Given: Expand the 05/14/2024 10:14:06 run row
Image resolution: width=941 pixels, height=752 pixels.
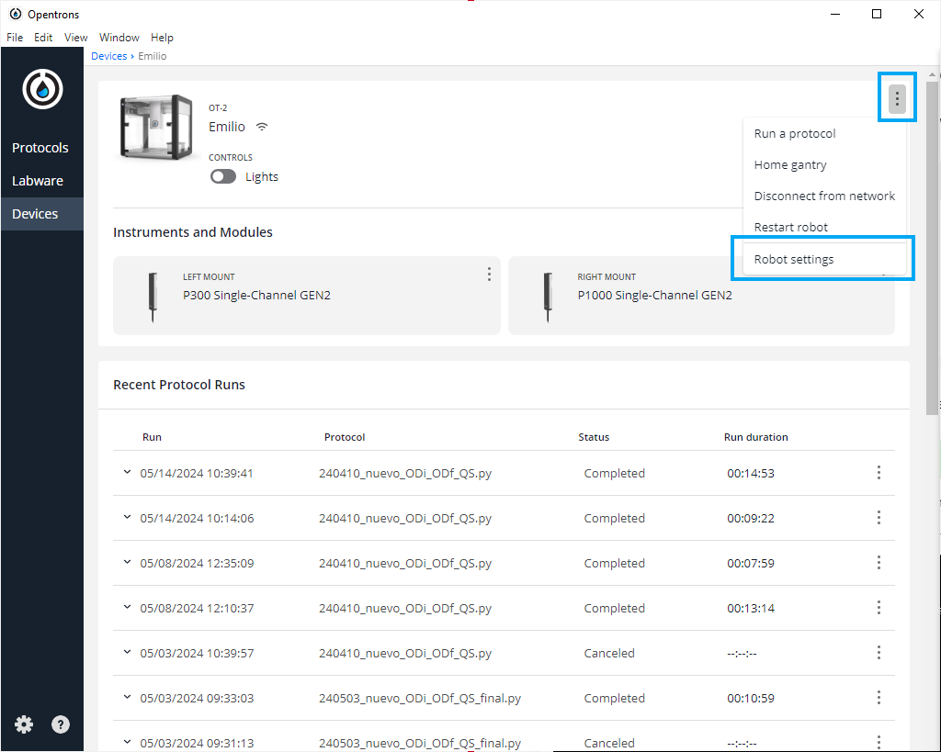Looking at the screenshot, I should click(127, 517).
